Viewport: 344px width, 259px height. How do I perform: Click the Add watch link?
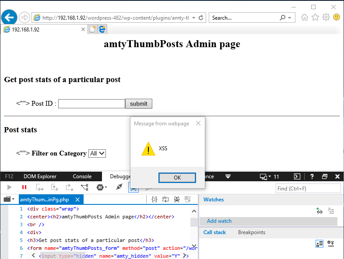coord(219,221)
